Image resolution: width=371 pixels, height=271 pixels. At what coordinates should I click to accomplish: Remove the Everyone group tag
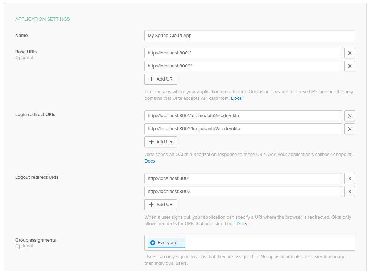click(x=181, y=243)
